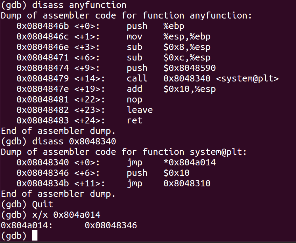The height and width of the screenshot is (243, 296).
Task: Click the leave instruction text
Action: pos(140,110)
